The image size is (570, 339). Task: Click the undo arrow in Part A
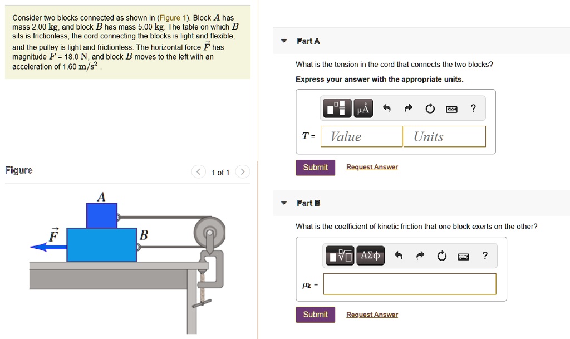pyautogui.click(x=387, y=108)
